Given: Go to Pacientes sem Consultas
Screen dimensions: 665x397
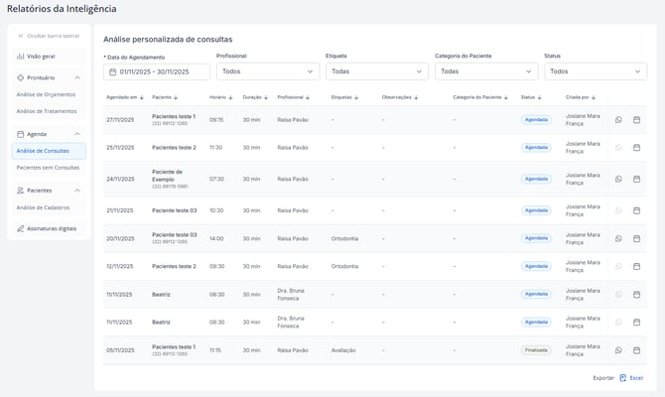Looking at the screenshot, I should [x=49, y=168].
